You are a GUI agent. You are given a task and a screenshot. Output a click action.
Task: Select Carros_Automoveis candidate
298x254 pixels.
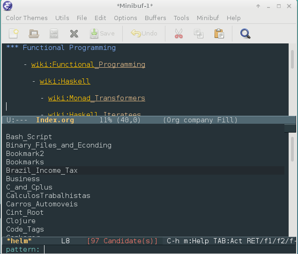point(42,204)
